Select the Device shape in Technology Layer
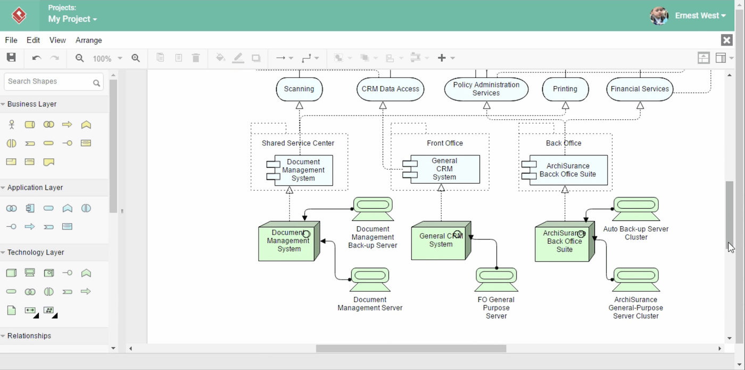The width and height of the screenshot is (745, 370). [30, 273]
